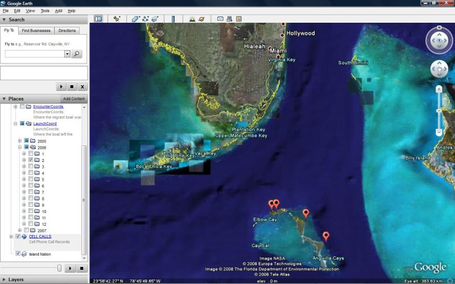Toggle the 2006 folder checkbox
Image resolution: width=455 pixels, height=284 pixels.
pyautogui.click(x=26, y=147)
